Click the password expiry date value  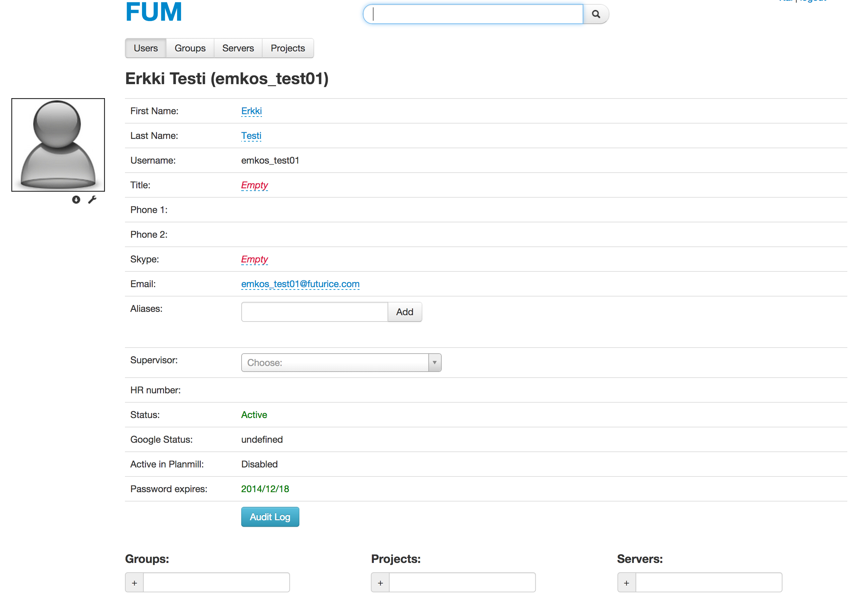coord(265,489)
